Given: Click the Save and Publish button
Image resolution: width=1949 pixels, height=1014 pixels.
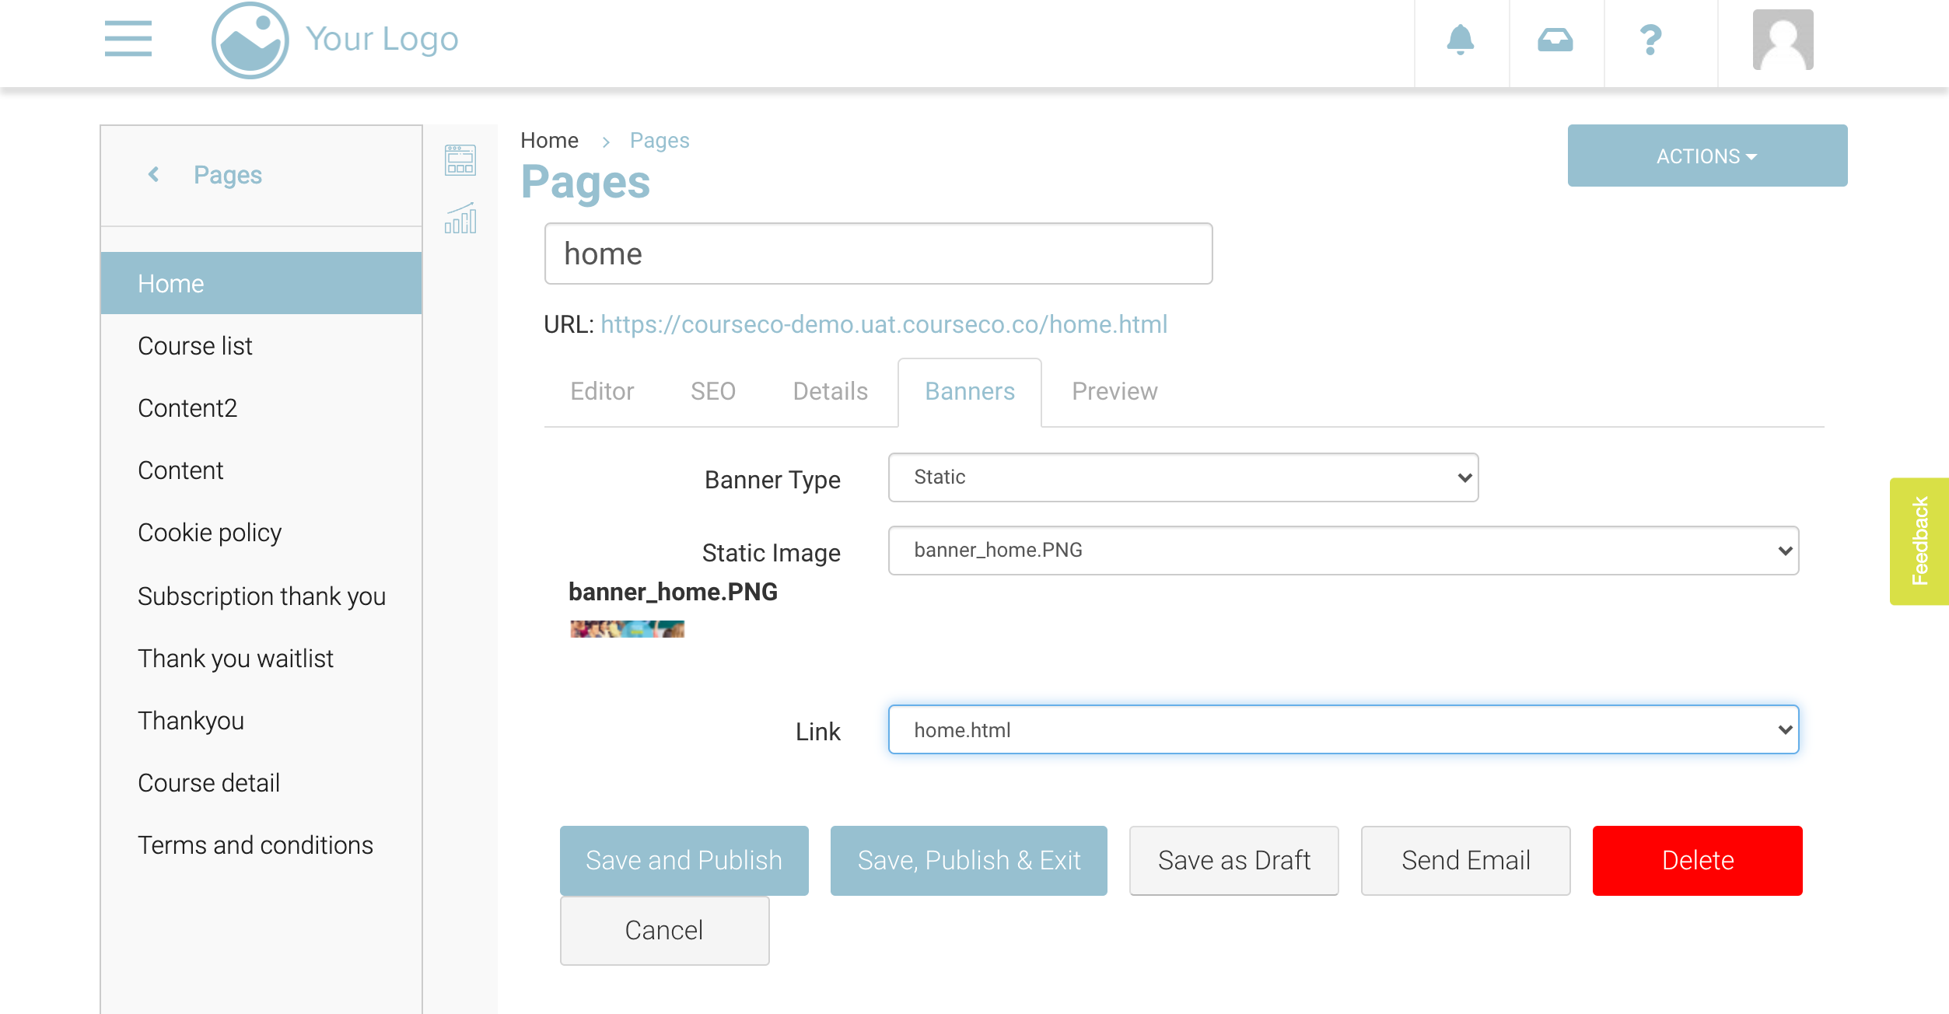Looking at the screenshot, I should [684, 860].
